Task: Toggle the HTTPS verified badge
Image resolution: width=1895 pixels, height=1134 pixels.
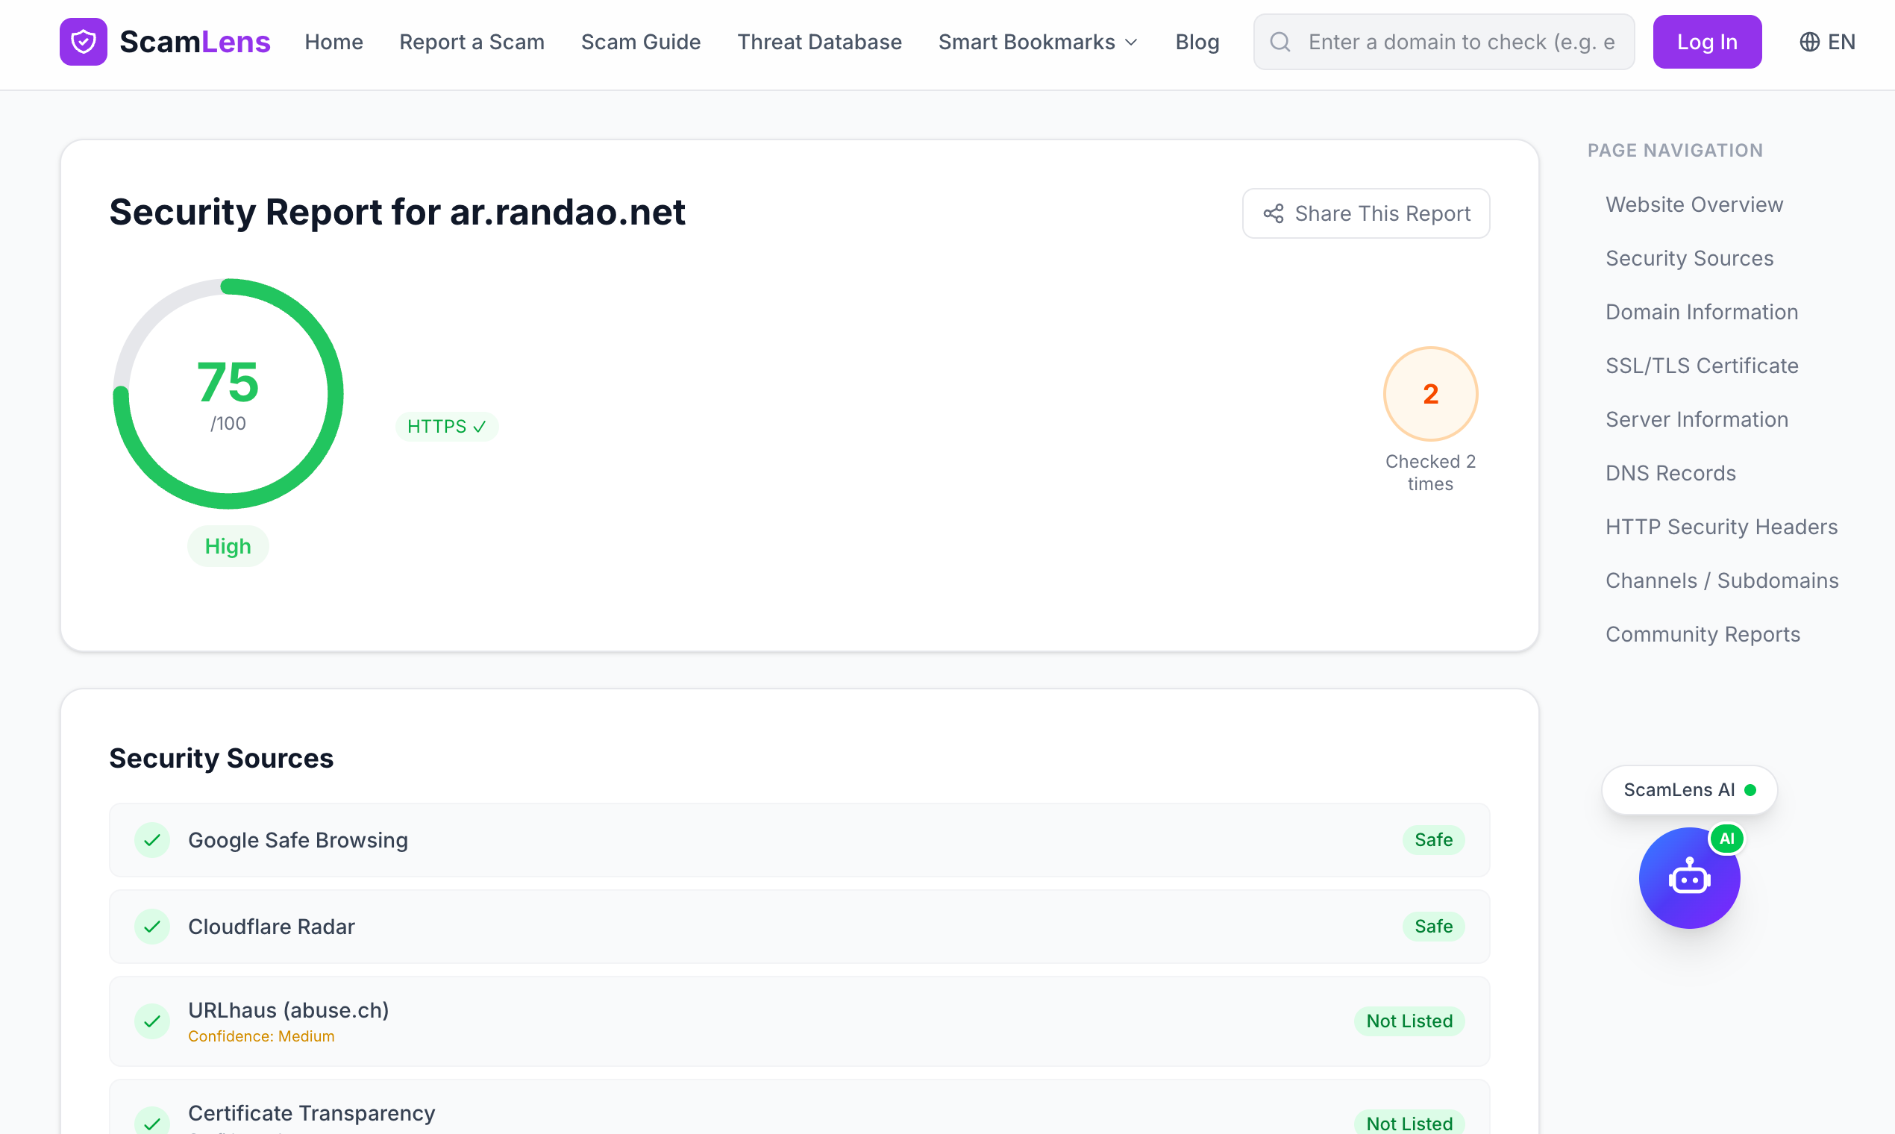Action: tap(447, 427)
